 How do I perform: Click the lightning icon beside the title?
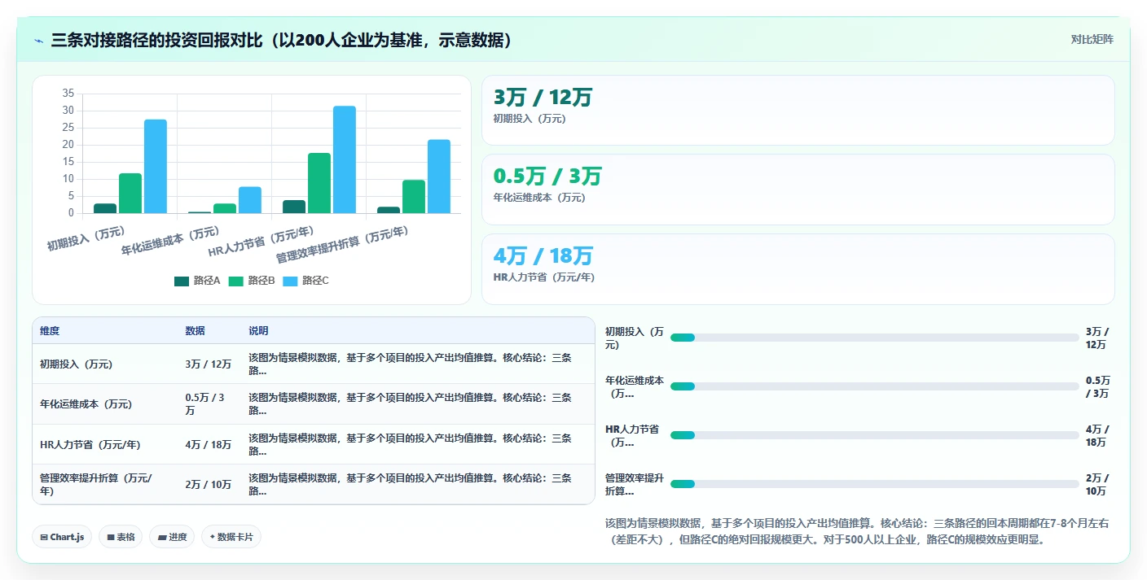pos(39,40)
